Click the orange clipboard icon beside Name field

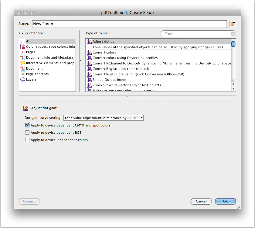[x=233, y=24]
